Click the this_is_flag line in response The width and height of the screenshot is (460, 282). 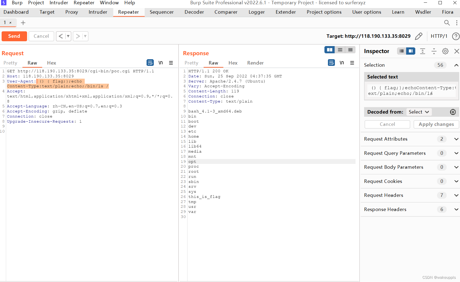(204, 197)
